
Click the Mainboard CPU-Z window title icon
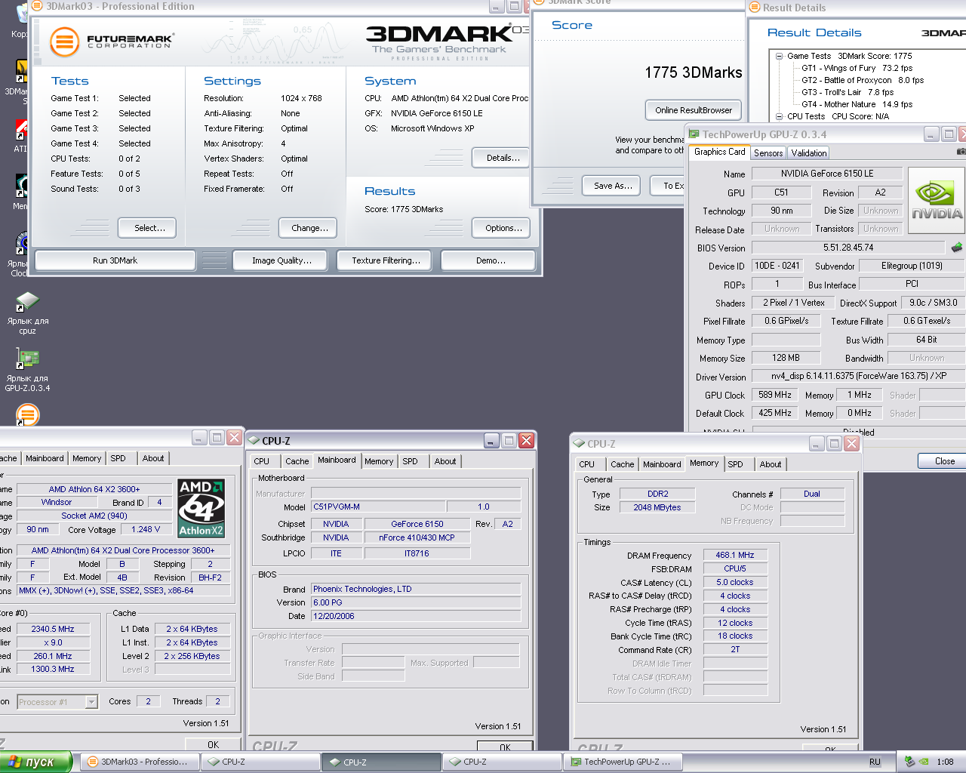pos(254,441)
